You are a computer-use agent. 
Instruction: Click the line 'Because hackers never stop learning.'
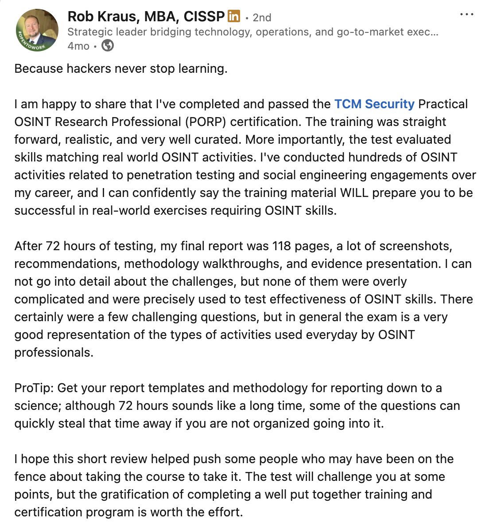coord(120,68)
